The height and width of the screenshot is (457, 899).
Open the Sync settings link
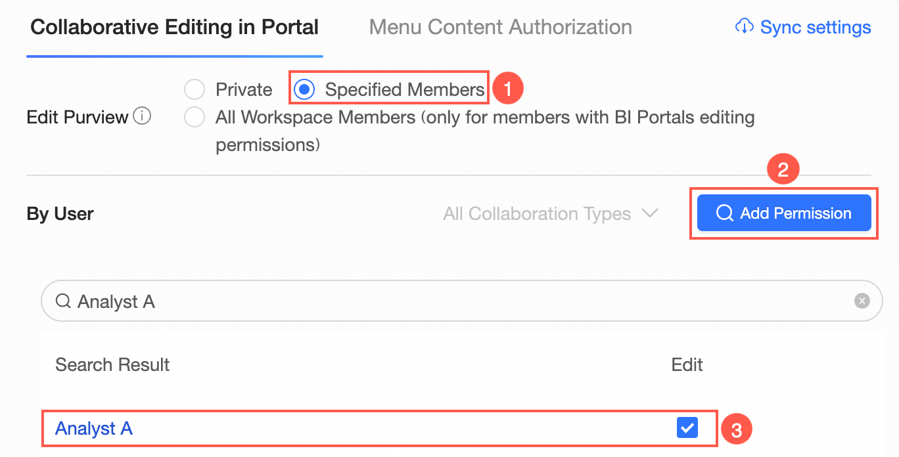815,28
